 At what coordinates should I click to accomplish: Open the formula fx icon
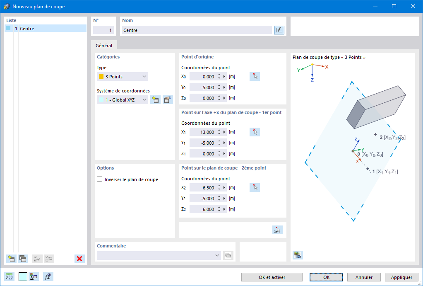[48, 276]
